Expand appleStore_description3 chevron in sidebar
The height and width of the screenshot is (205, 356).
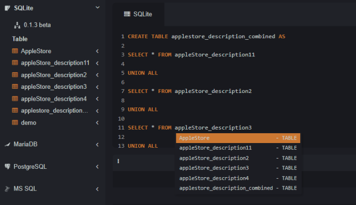click(x=97, y=87)
